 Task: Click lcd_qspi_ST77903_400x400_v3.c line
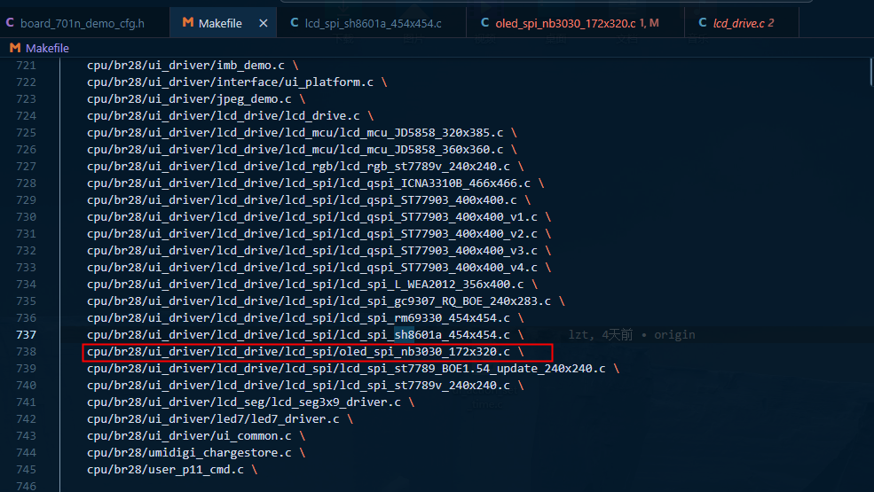[x=319, y=250]
